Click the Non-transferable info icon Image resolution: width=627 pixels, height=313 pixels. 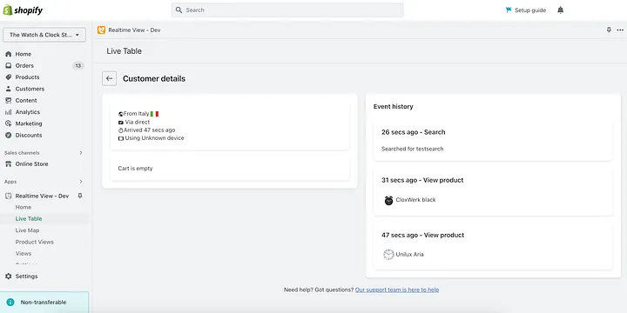point(10,303)
